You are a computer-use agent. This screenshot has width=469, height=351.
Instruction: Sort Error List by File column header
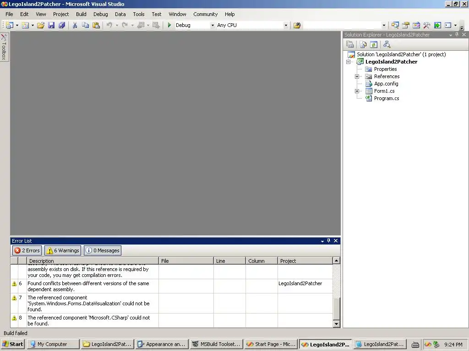186,261
